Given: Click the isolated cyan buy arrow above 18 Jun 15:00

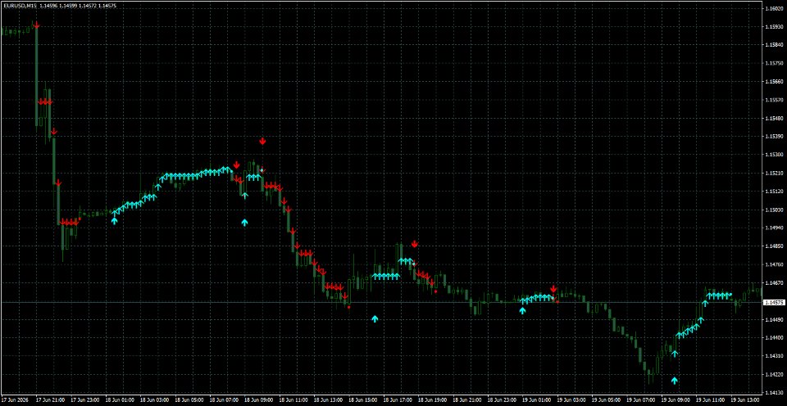Looking at the screenshot, I should [375, 318].
